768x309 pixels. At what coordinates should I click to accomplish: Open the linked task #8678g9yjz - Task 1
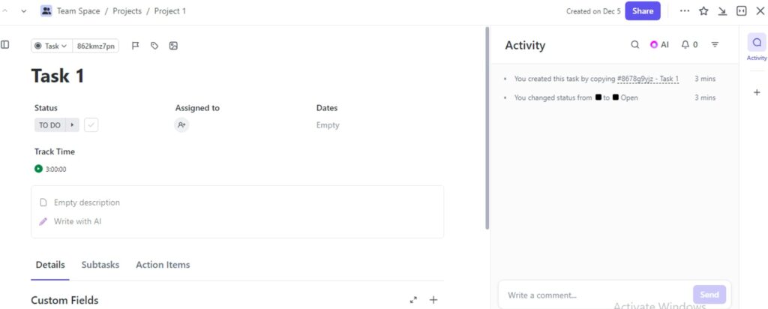[648, 78]
